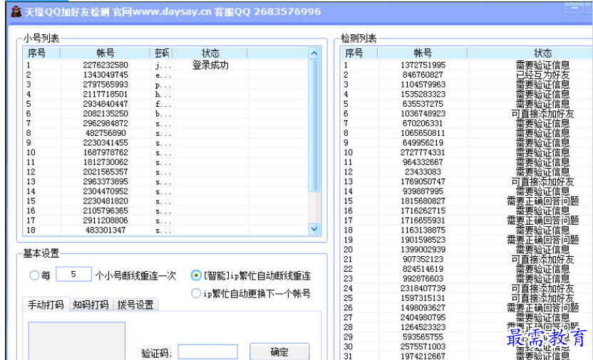Click the 状态 column header in 检测列表
The width and height of the screenshot is (593, 360).
click(542, 53)
